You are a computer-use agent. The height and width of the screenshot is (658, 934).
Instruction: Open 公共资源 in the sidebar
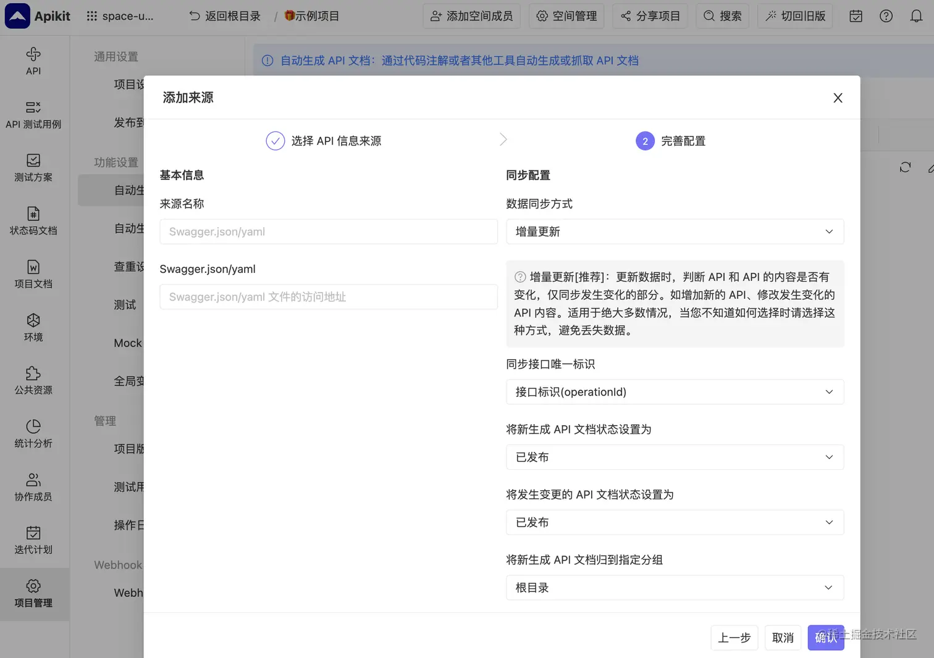point(33,381)
